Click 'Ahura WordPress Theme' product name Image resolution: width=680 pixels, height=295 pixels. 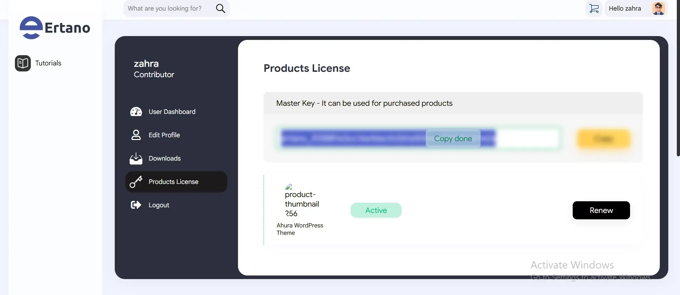[300, 229]
